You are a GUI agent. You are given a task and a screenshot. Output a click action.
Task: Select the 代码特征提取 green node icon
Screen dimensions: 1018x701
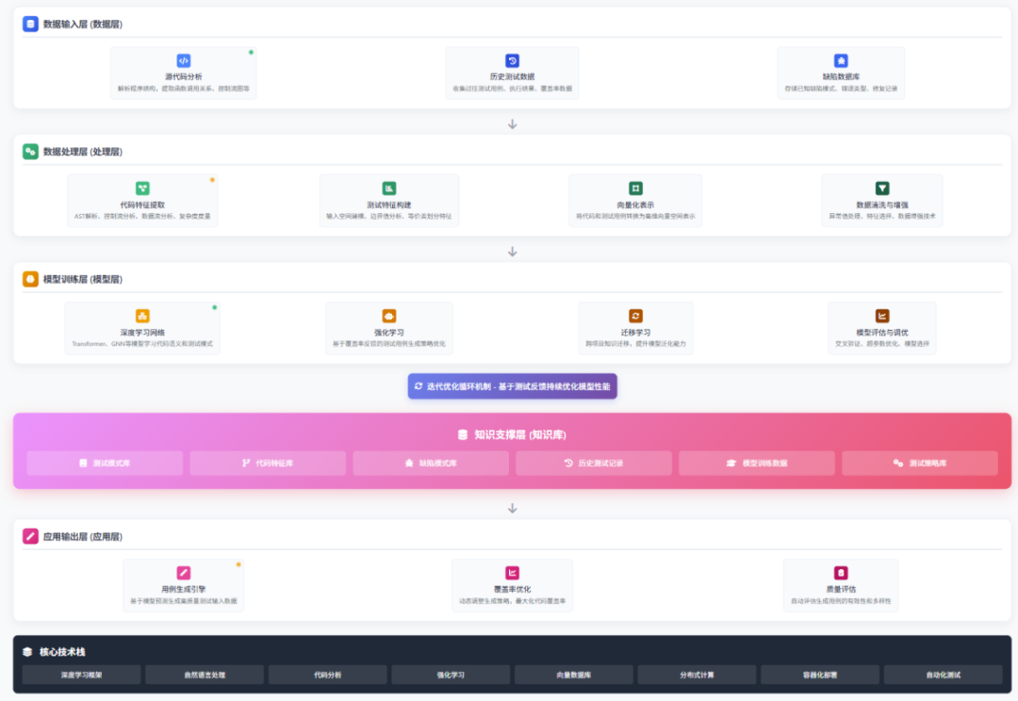(x=142, y=188)
